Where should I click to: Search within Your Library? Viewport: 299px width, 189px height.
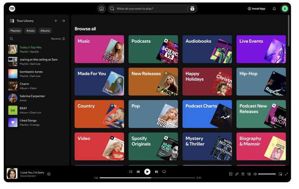pyautogui.click(x=11, y=39)
